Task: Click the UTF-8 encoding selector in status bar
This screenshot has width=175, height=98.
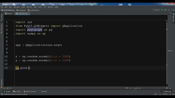Action: point(165,94)
